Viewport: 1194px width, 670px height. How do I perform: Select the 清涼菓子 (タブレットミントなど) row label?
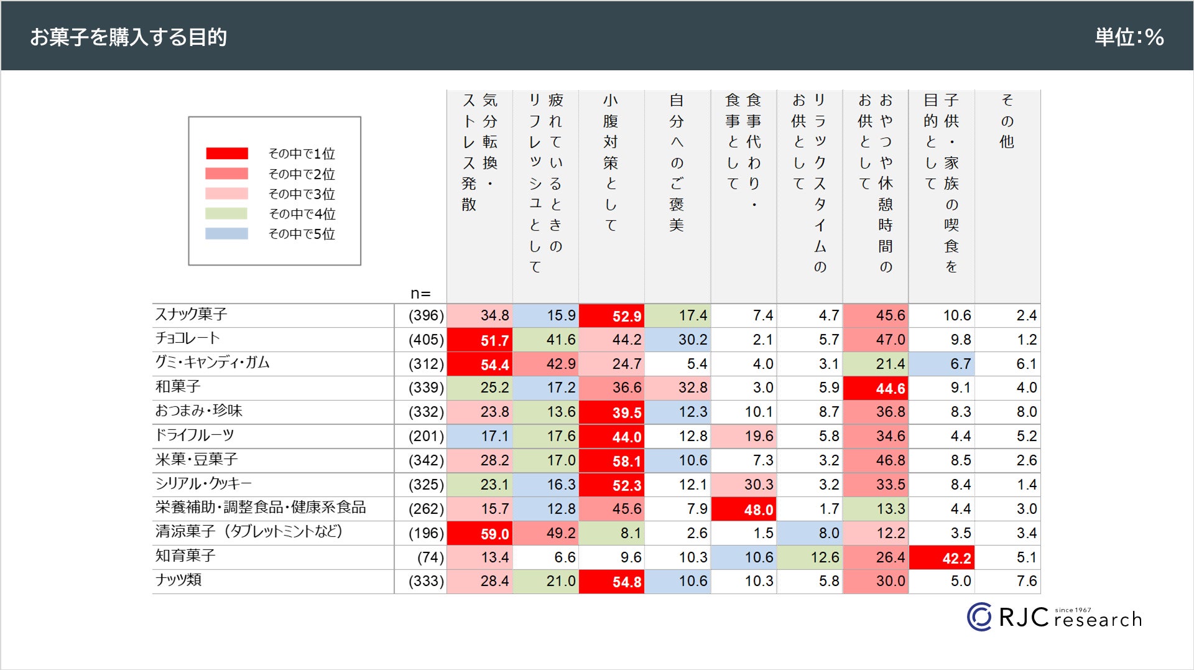click(x=249, y=532)
